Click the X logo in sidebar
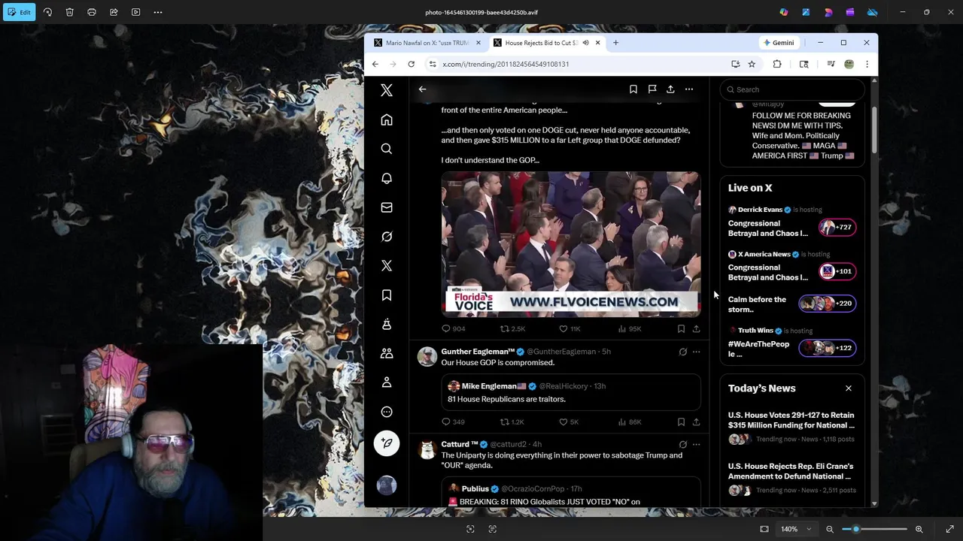 (x=387, y=90)
